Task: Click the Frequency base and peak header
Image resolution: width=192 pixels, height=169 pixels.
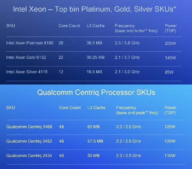Action: [x=137, y=110]
